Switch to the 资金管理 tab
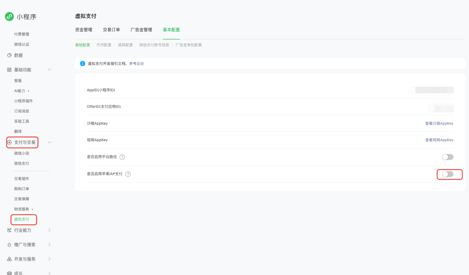 84,30
